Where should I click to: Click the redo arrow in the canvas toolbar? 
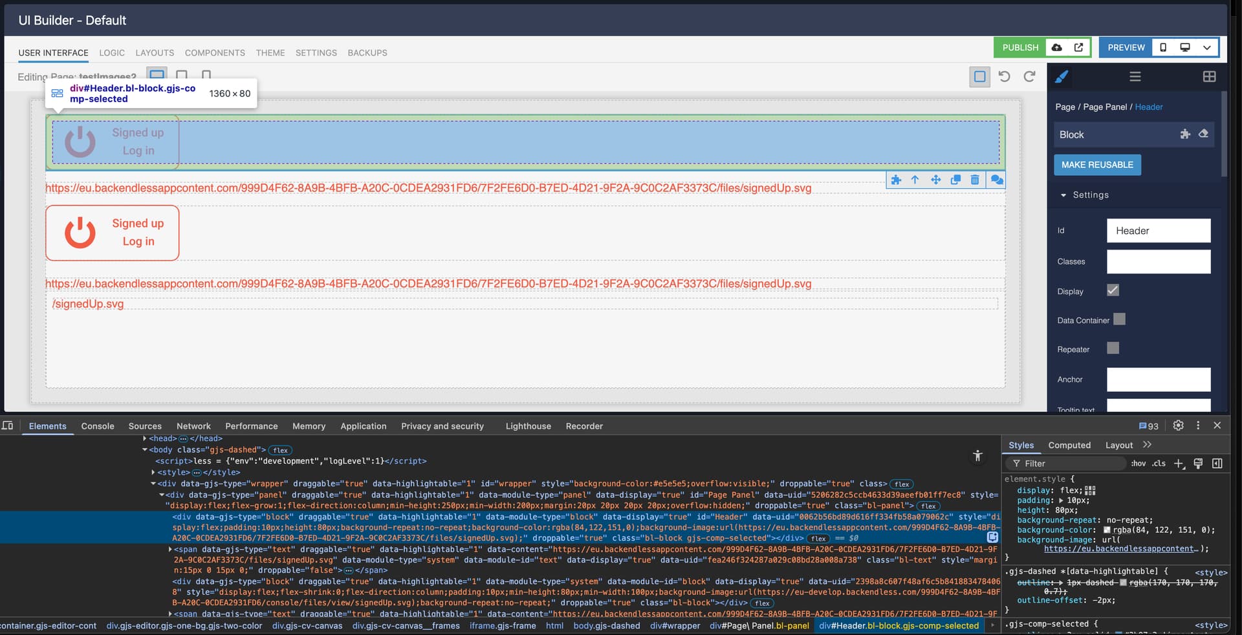coord(1029,76)
